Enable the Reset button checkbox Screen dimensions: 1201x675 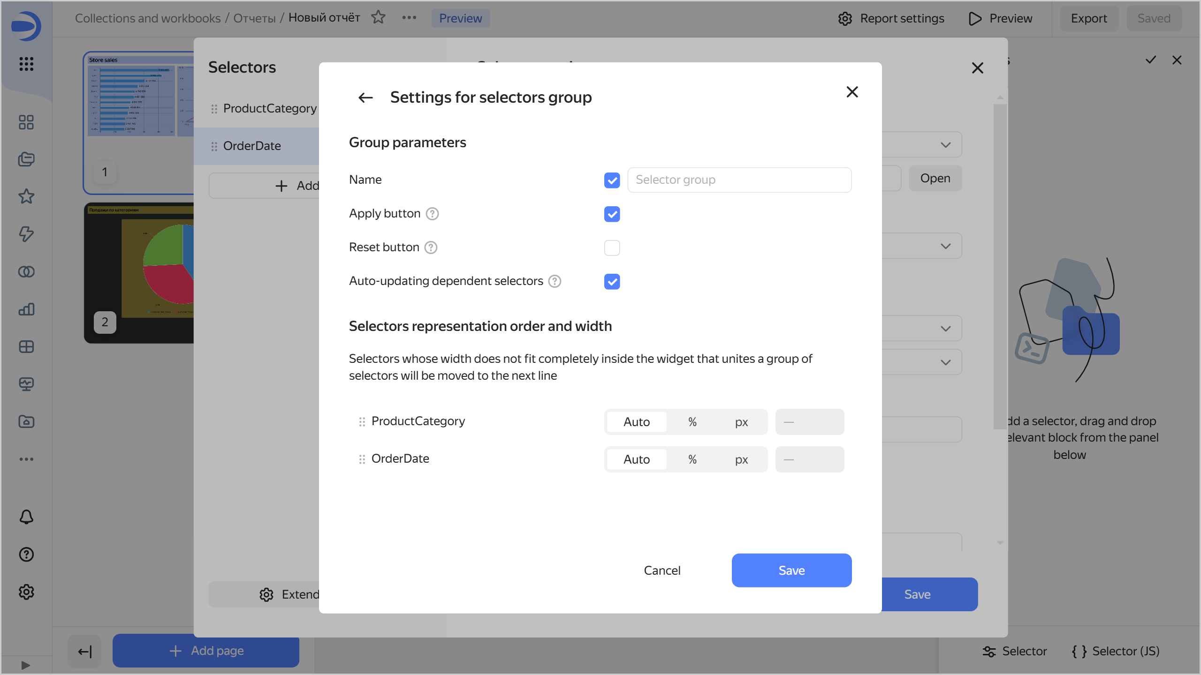[612, 247]
